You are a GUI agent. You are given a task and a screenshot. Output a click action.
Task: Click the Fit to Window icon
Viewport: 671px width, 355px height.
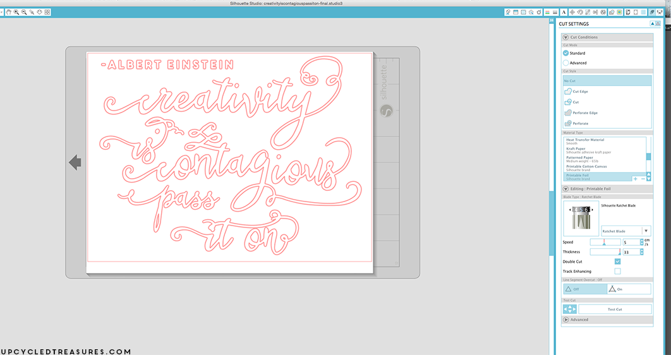[x=47, y=13]
